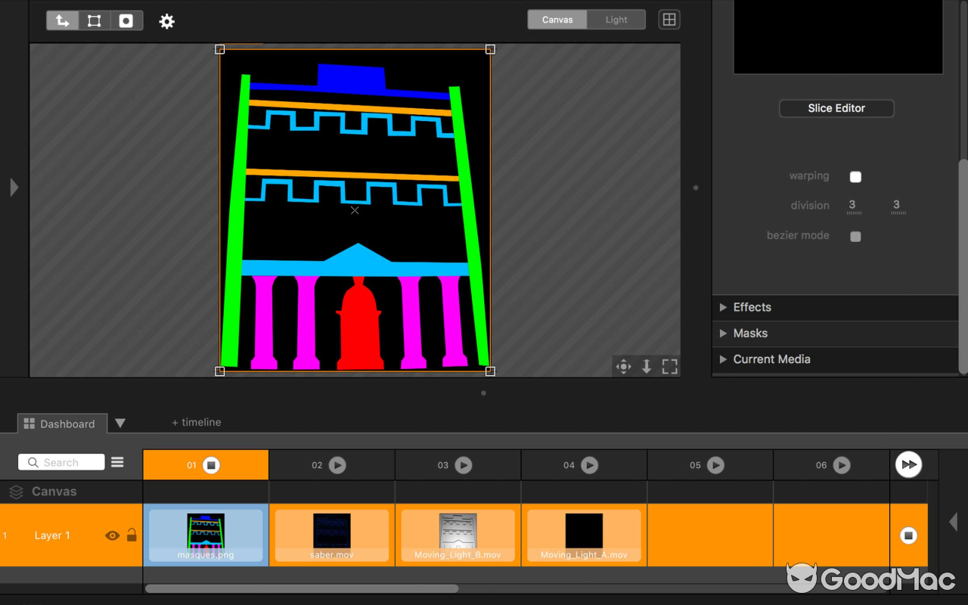Toggle the grid view icon
The height and width of the screenshot is (605, 968).
click(x=669, y=20)
